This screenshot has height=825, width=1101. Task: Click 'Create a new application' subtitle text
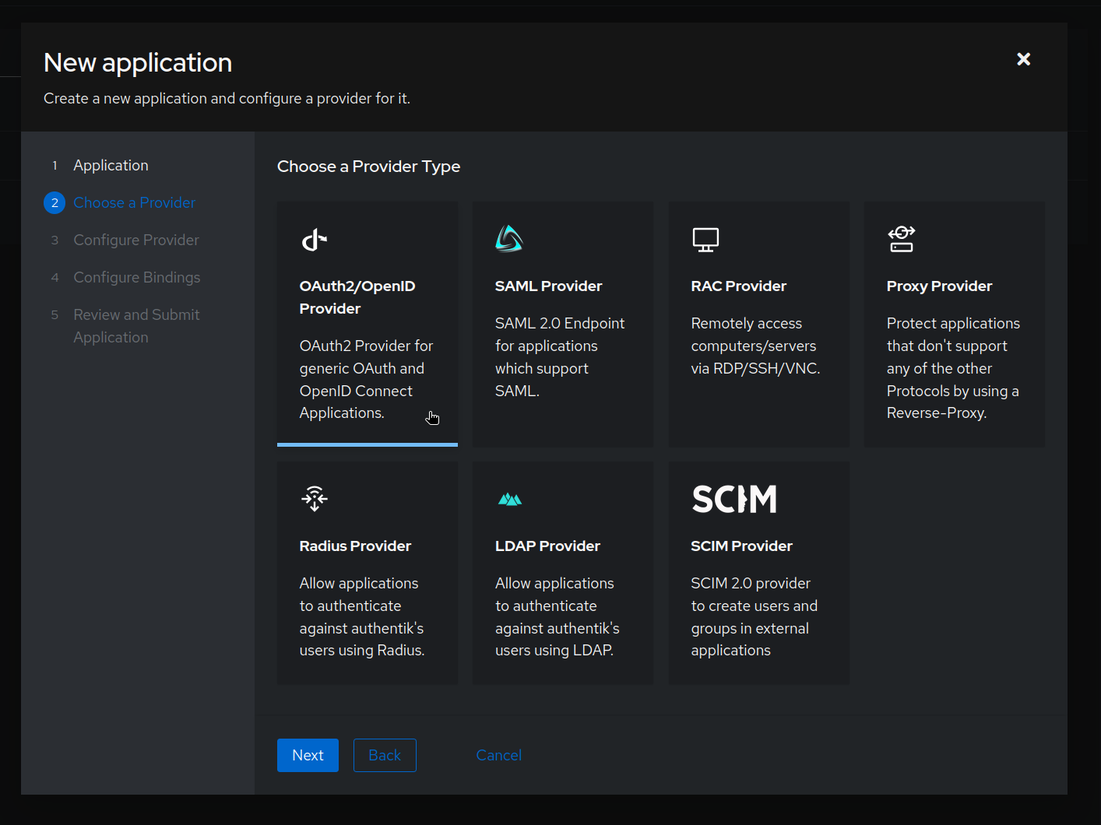(x=227, y=98)
